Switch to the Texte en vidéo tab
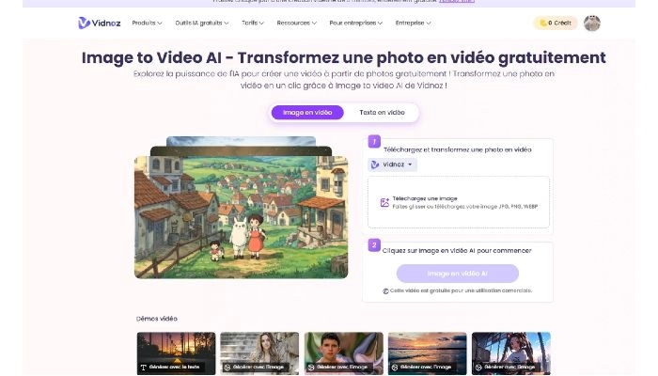This screenshot has height=376, width=658. tap(382, 113)
